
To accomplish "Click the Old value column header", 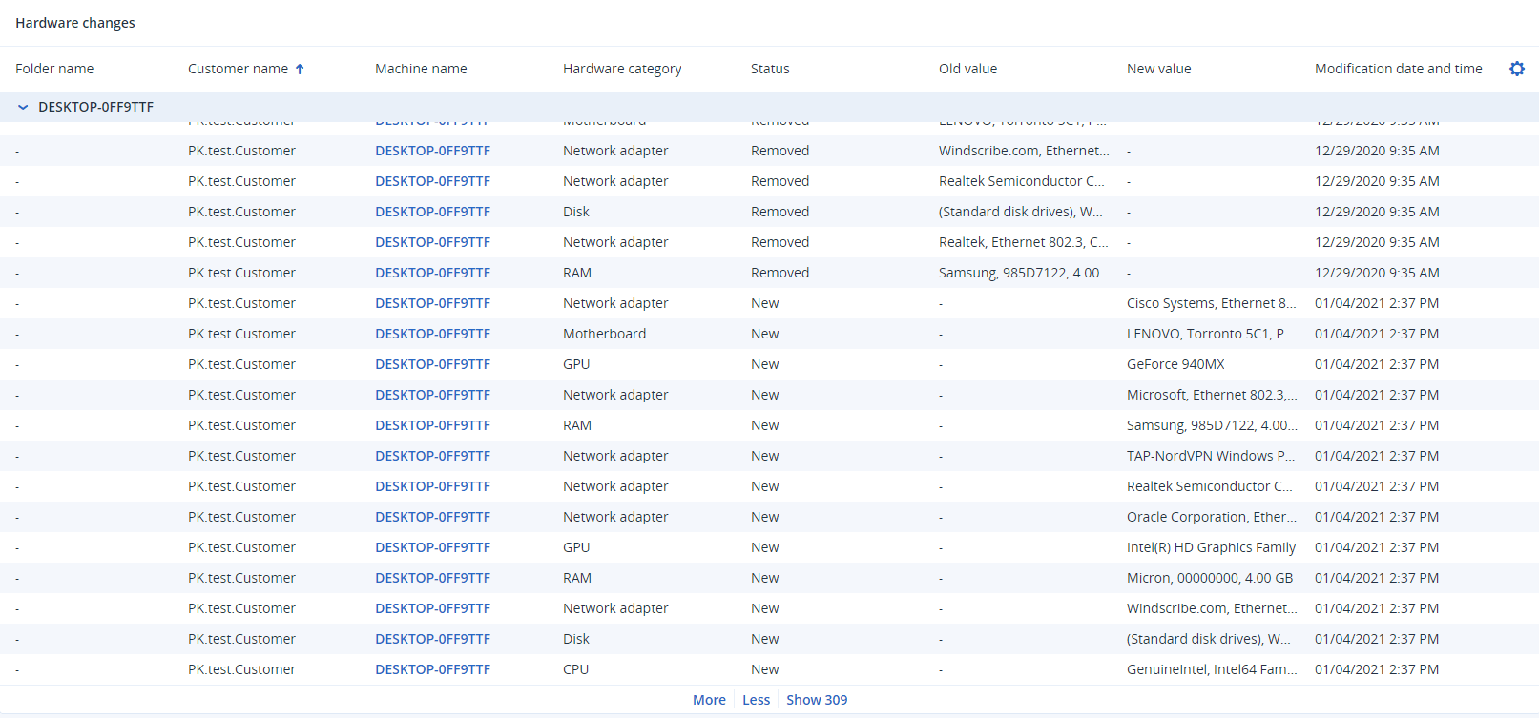I will [967, 69].
